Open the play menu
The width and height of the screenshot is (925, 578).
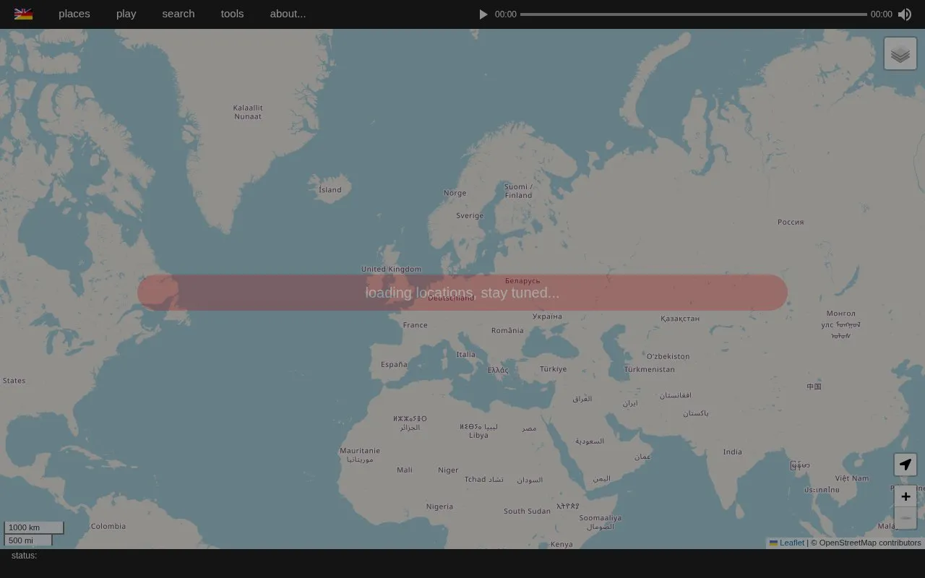coord(126,14)
